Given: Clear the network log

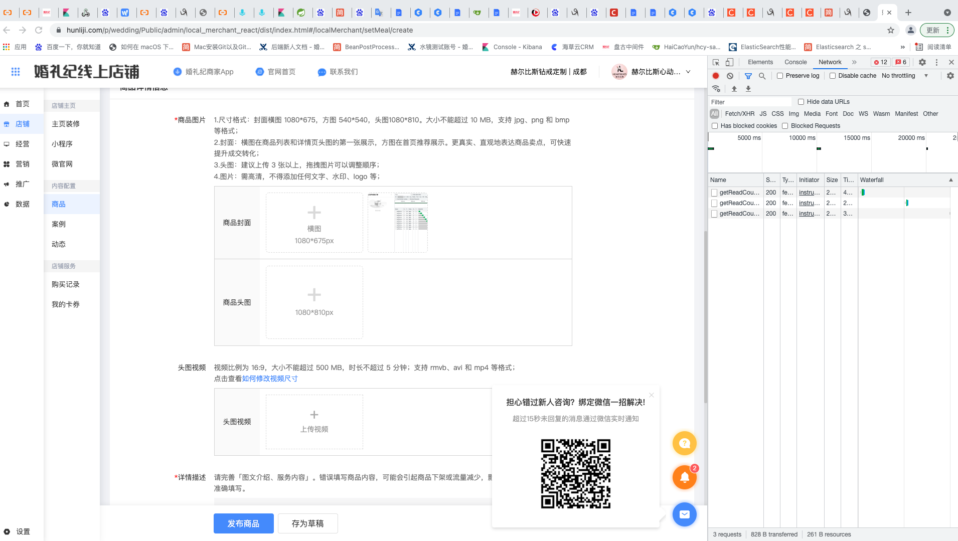Looking at the screenshot, I should tap(730, 76).
